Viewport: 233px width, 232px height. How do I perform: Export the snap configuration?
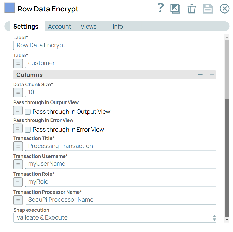pyautogui.click(x=175, y=8)
